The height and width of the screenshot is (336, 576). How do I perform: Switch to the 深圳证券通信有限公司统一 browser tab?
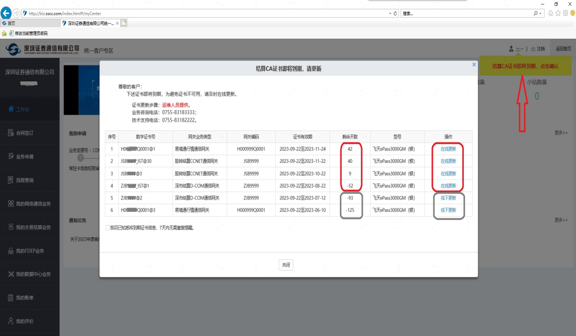[90, 23]
